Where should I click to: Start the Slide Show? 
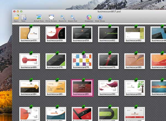(x=100, y=18)
